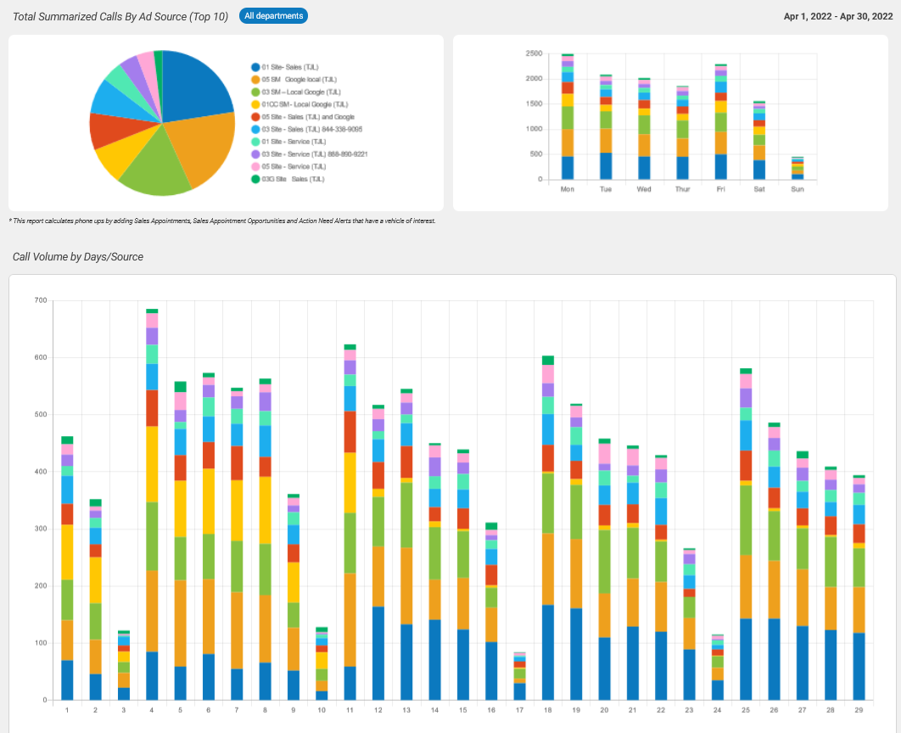Open the Apr 1 - Apr 30 date range
Image resolution: width=901 pixels, height=733 pixels.
828,16
